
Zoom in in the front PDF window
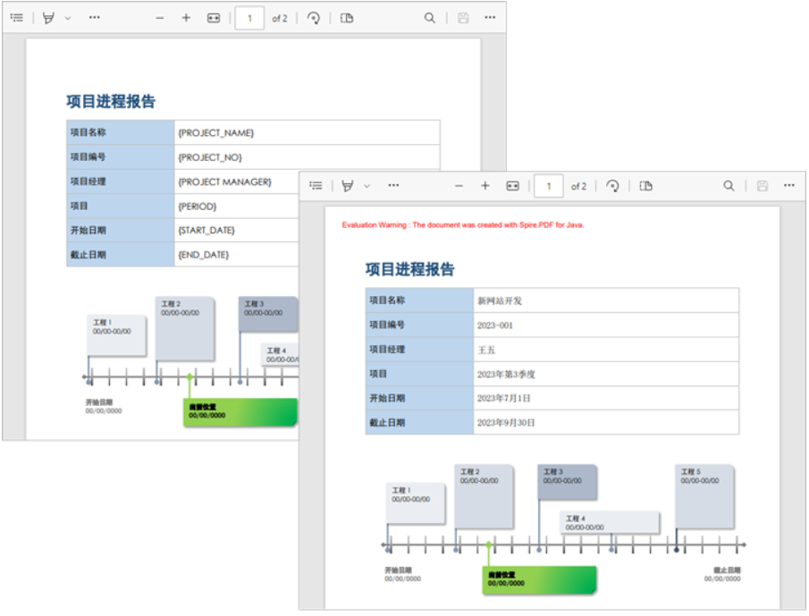pos(485,186)
